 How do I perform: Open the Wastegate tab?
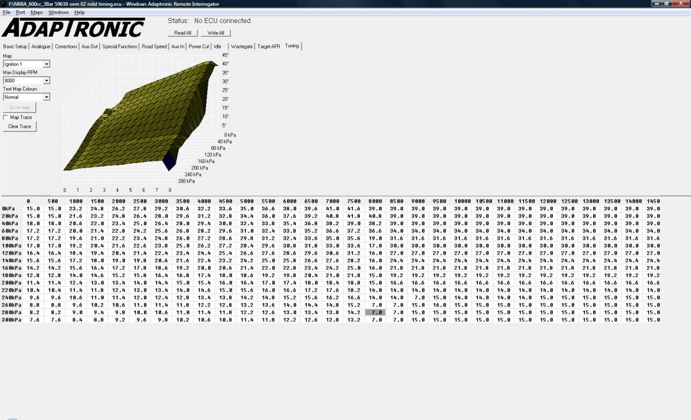click(242, 47)
